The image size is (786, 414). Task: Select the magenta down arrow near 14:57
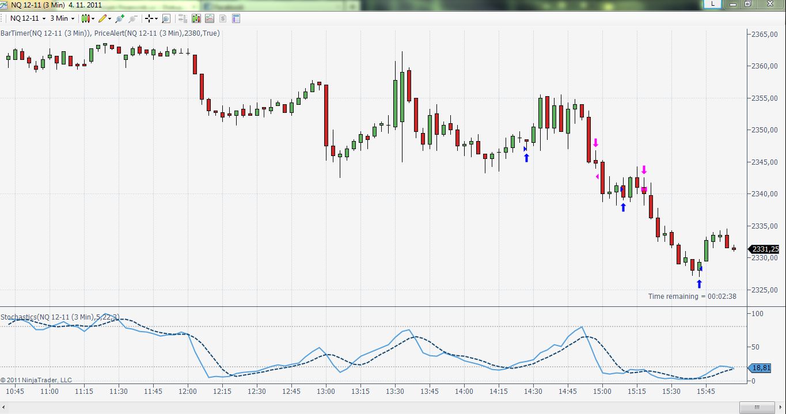point(596,142)
